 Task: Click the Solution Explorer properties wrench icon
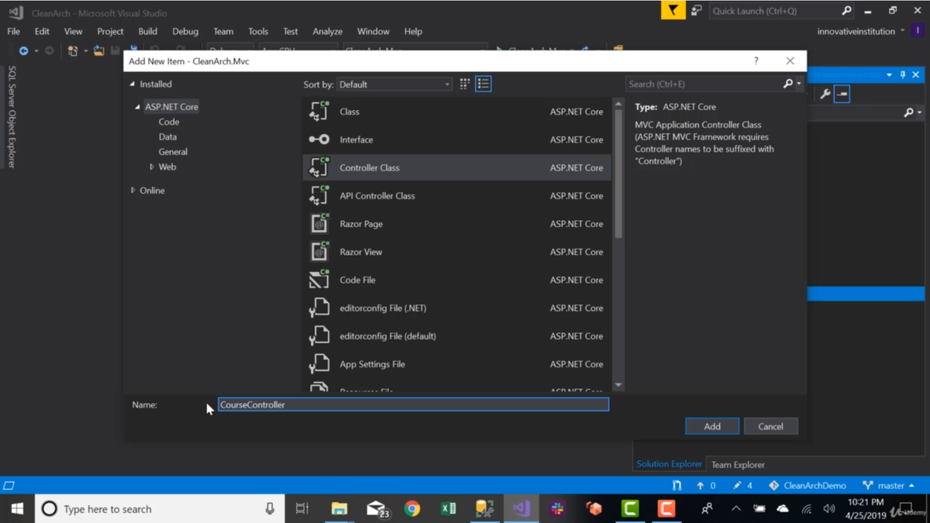(825, 94)
